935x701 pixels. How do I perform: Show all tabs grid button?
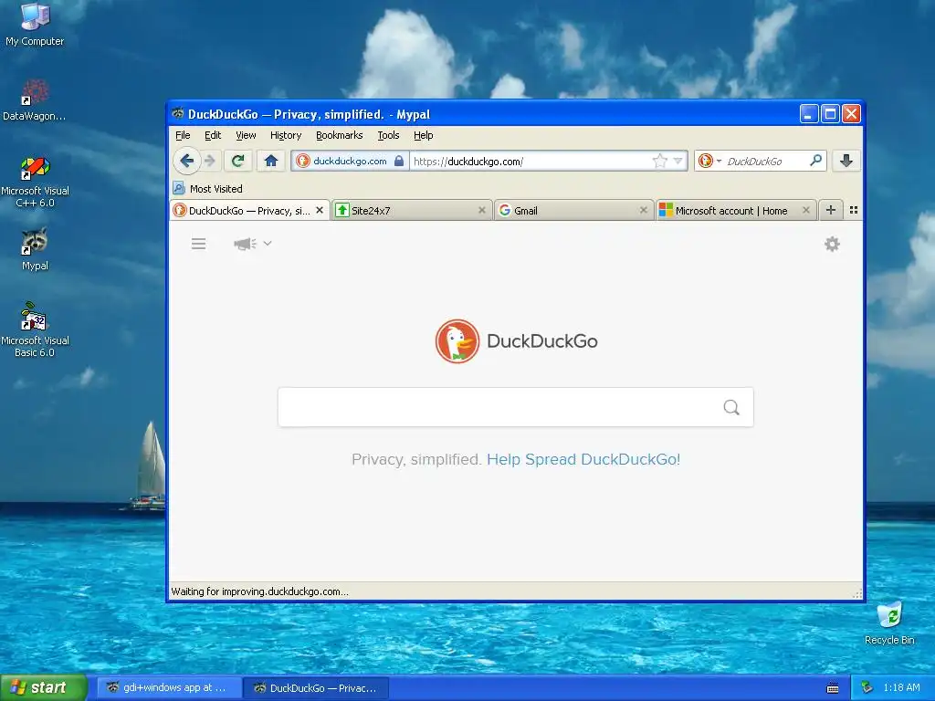854,210
